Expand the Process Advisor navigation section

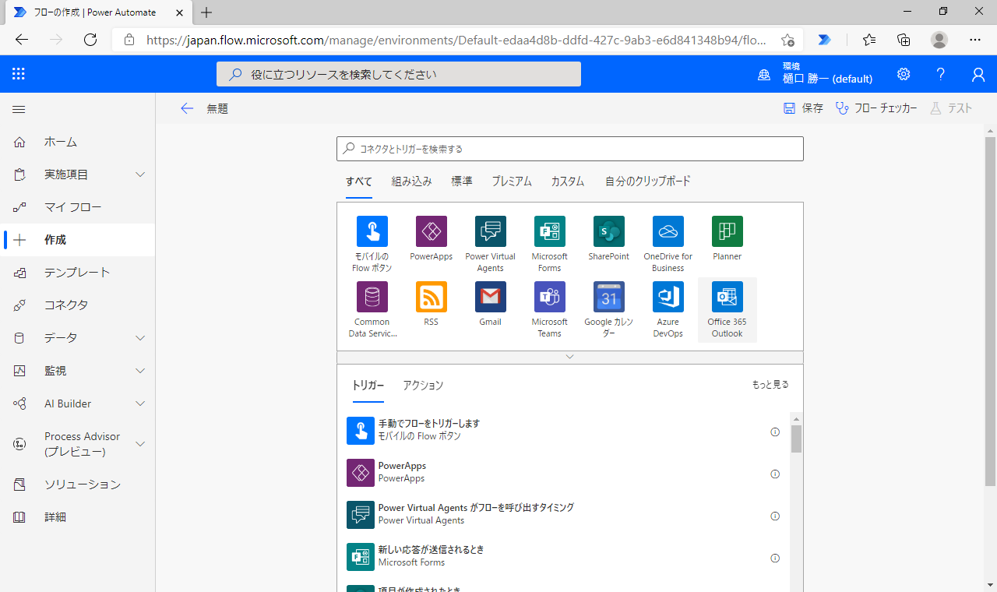[140, 444]
